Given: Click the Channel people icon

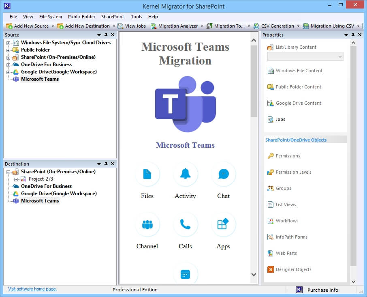Looking at the screenshot, I should (x=147, y=224).
